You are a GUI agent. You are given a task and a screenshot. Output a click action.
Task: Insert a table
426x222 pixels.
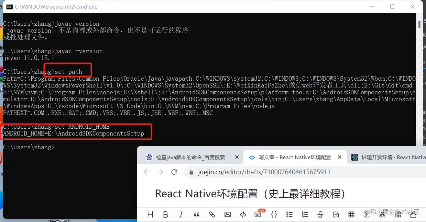(351, 214)
